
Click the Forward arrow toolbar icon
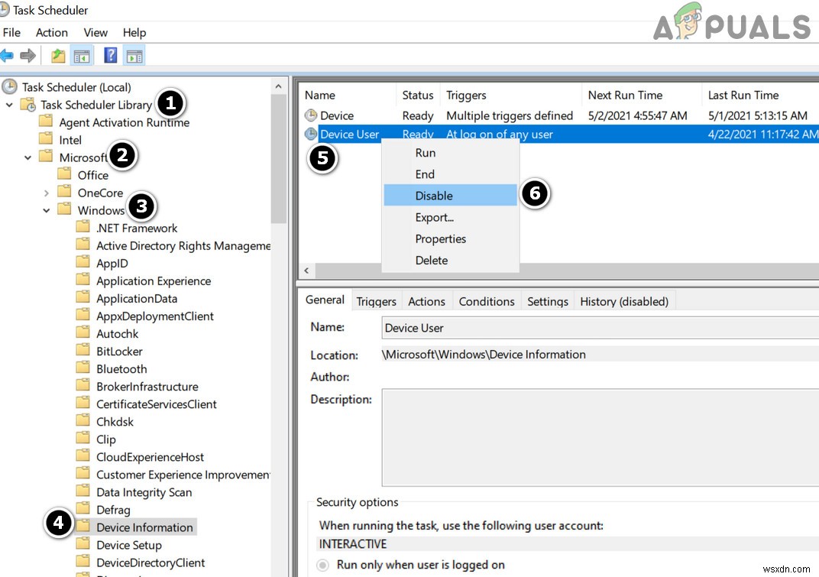coord(28,56)
